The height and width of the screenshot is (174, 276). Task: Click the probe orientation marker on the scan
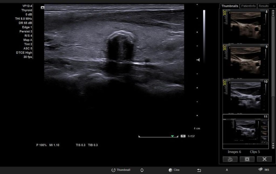pyautogui.click(x=42, y=8)
